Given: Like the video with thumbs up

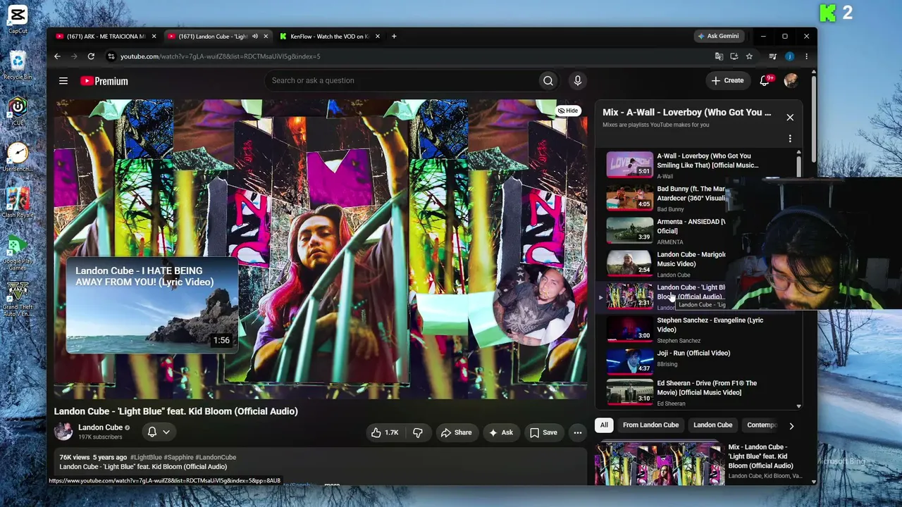Looking at the screenshot, I should 385,432.
